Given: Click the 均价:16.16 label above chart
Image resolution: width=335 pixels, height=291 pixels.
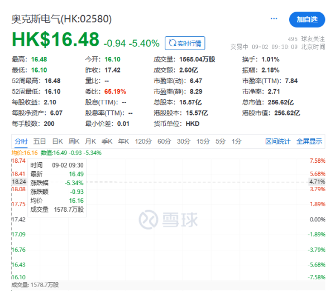Looking at the screenshot, I should click(25, 153).
